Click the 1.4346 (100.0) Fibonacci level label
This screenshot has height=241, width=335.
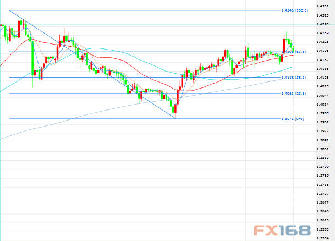tap(295, 10)
